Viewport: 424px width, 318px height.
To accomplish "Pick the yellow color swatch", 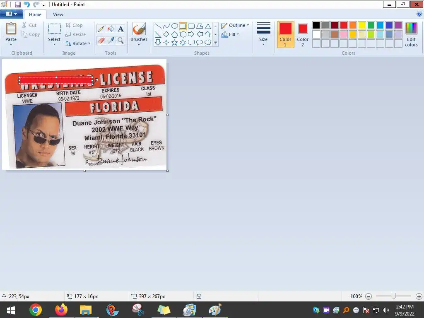I will click(362, 25).
